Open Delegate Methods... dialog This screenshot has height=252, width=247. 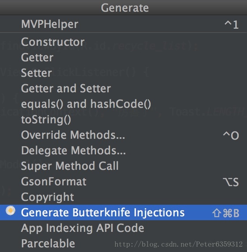point(124,150)
